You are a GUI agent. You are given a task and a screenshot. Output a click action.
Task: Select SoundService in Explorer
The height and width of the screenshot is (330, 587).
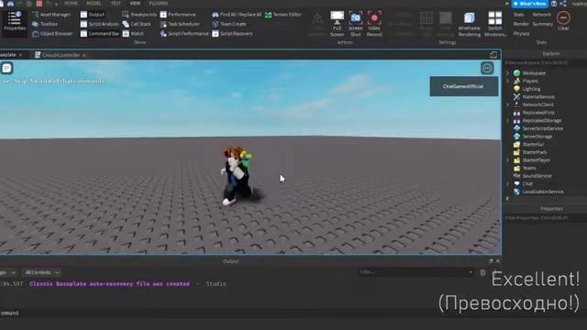(537, 176)
